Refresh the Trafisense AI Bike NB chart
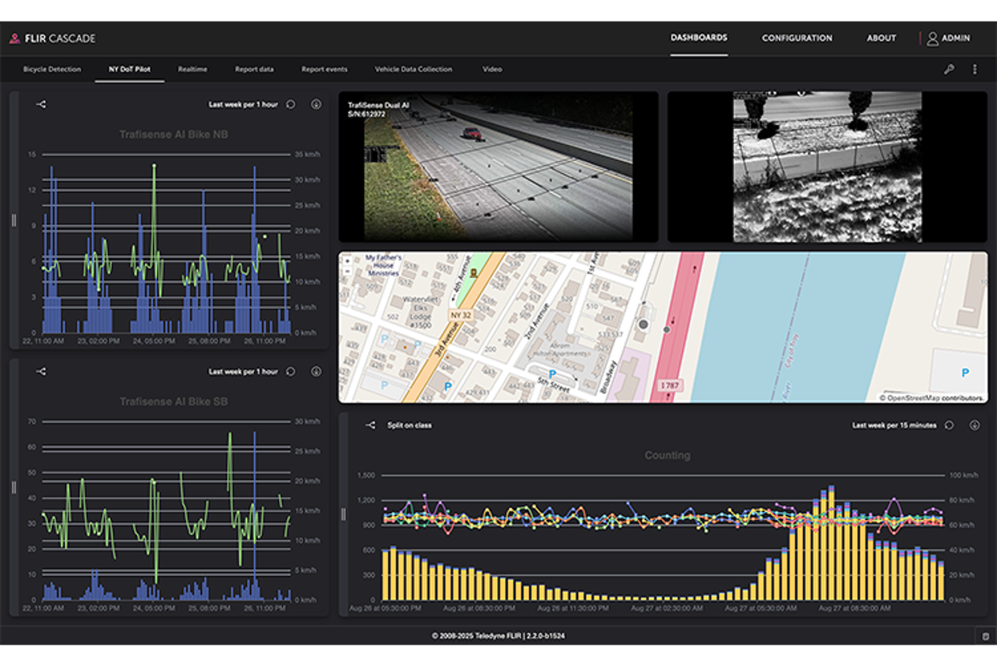The image size is (997, 665). pyautogui.click(x=290, y=104)
